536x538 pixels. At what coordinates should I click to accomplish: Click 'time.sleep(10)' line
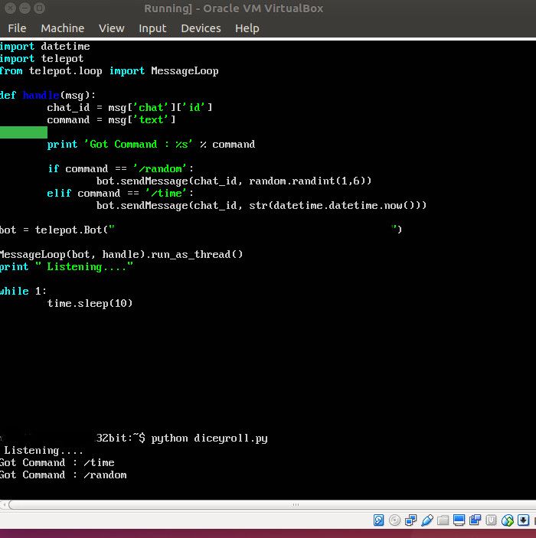(x=90, y=303)
